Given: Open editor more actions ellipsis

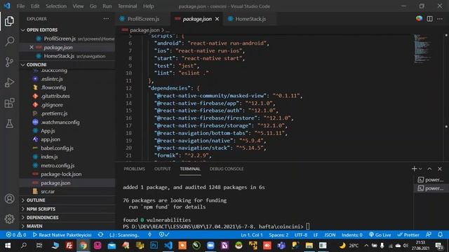Looking at the screenshot, I should tap(440, 19).
